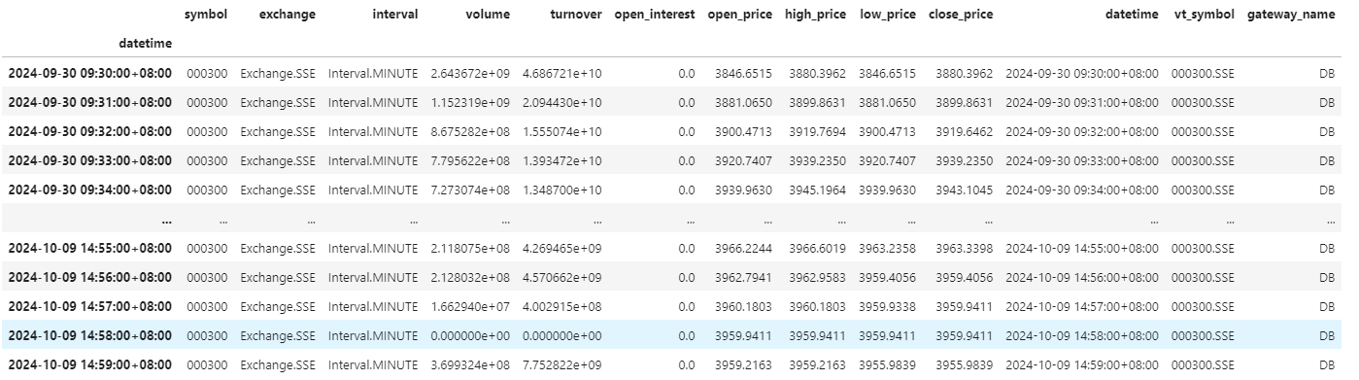Select bold index label 2024-09-30 09:34:00+08:00

pyautogui.click(x=90, y=190)
